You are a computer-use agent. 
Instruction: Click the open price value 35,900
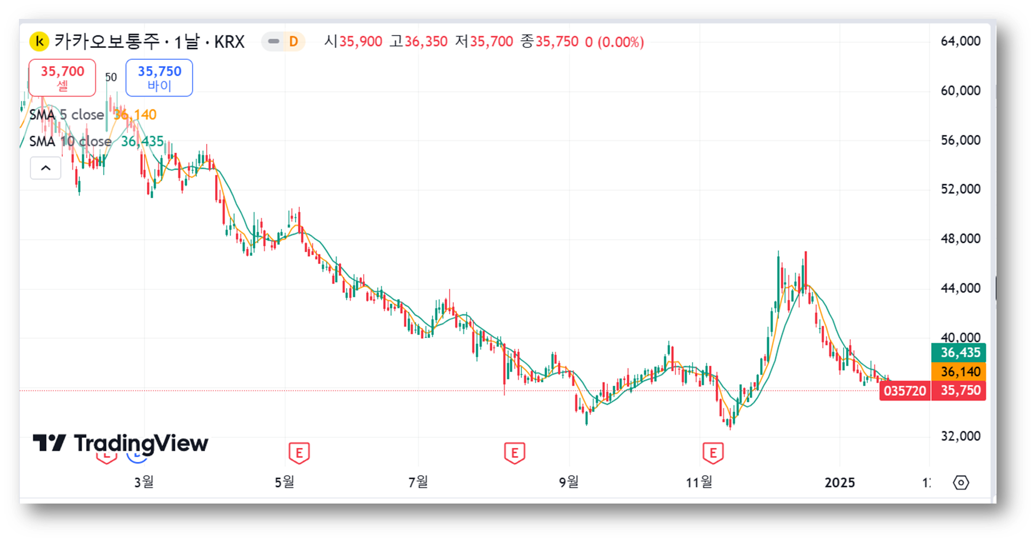[361, 42]
